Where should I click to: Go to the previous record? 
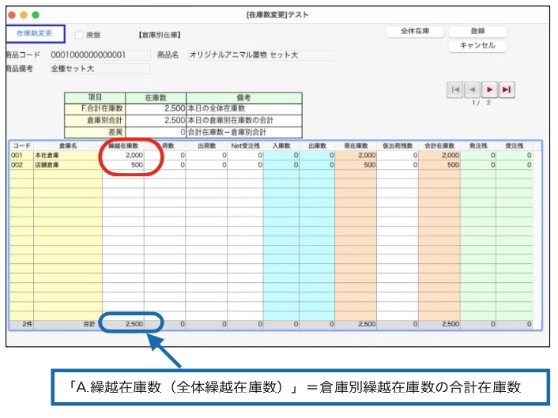(472, 90)
